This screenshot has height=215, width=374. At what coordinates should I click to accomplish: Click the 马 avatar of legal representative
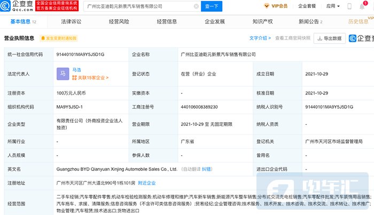pos(63,74)
